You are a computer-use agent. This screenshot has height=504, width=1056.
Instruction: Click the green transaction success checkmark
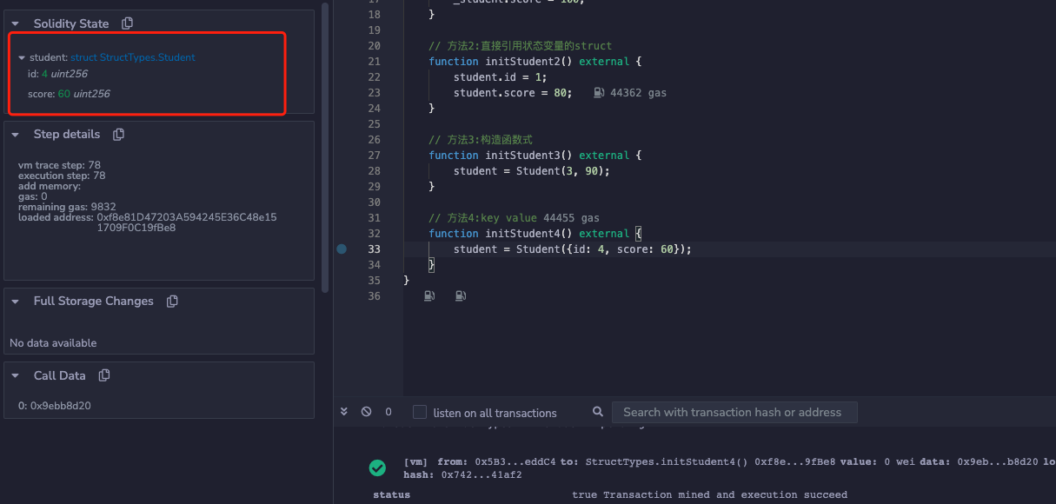click(x=377, y=468)
